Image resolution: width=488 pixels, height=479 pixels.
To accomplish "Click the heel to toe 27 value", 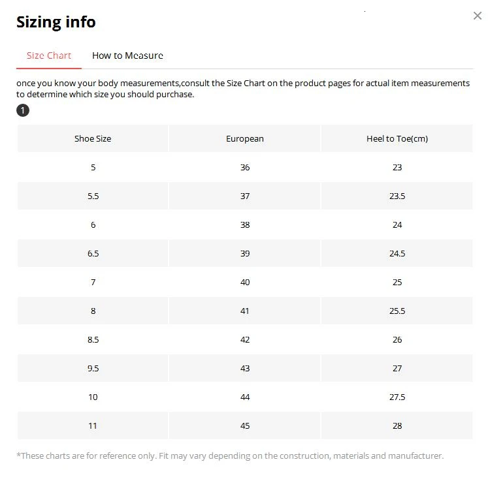I will coord(397,368).
